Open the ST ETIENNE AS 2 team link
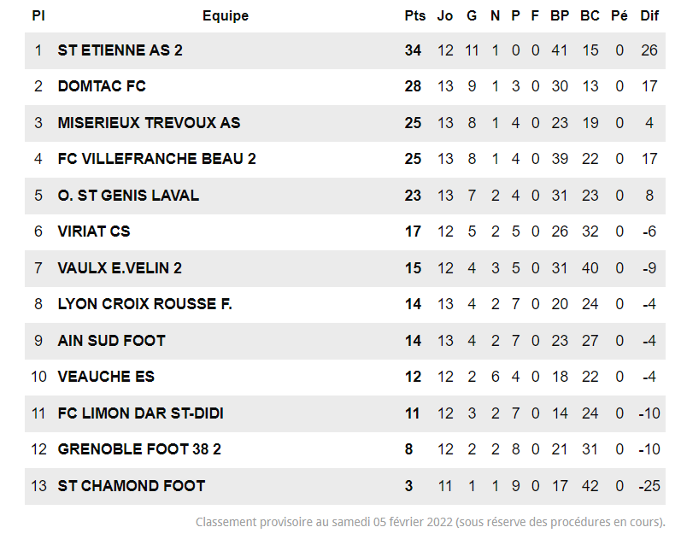The height and width of the screenshot is (539, 681). click(x=120, y=50)
